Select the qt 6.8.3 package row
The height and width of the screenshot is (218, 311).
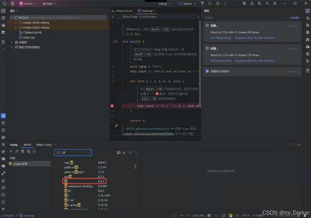pyautogui.click(x=84, y=181)
